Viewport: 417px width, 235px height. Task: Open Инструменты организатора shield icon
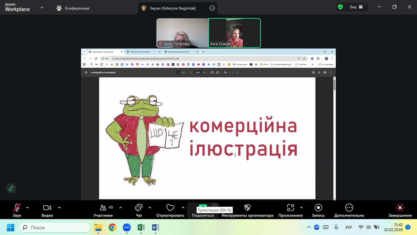pos(247,208)
